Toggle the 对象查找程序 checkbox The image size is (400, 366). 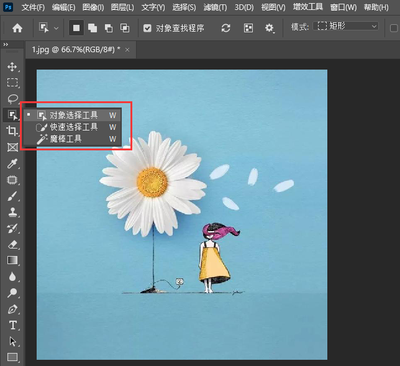coord(147,28)
